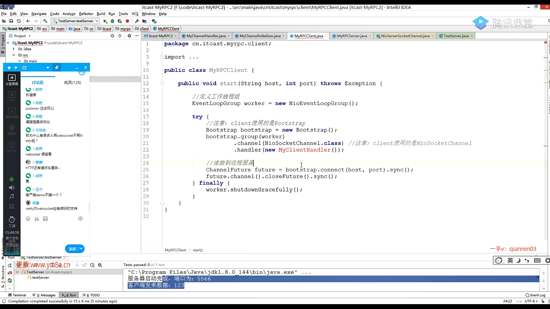Toggle the pin icon on chat window
The height and width of the screenshot is (309, 550).
point(57,68)
